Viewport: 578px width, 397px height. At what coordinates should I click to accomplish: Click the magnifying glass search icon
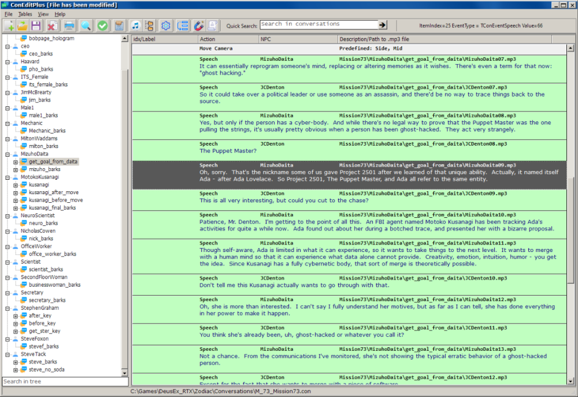coord(86,25)
